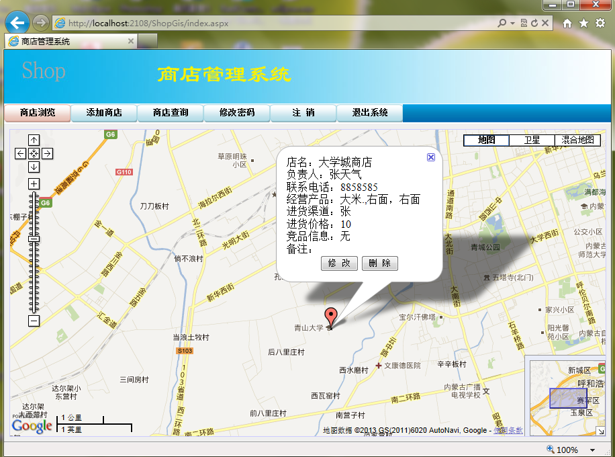Click the G110 road shield

(124, 172)
